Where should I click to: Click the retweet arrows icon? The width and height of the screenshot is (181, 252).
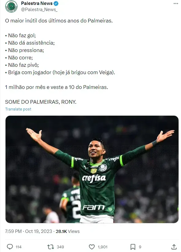tap(51, 247)
